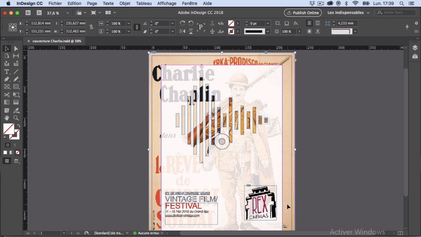Select the Type tool
Screen dimensions: 421x237
coord(7,72)
